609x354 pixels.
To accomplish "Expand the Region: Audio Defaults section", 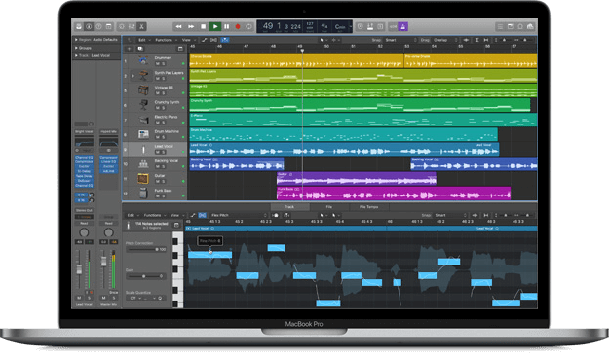I will coord(76,40).
